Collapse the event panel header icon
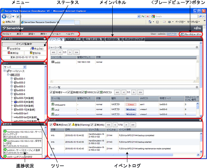This screenshot has height=168, width=207. [x=200, y=120]
